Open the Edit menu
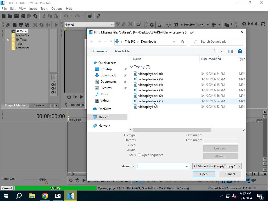268x201 pixels. (x=13, y=9)
